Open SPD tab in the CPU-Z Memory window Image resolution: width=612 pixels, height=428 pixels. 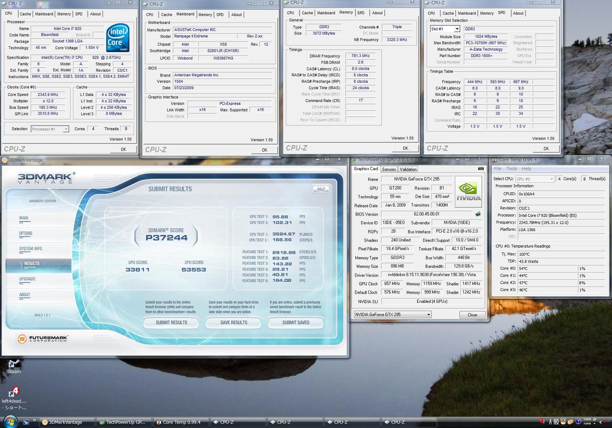click(x=360, y=13)
